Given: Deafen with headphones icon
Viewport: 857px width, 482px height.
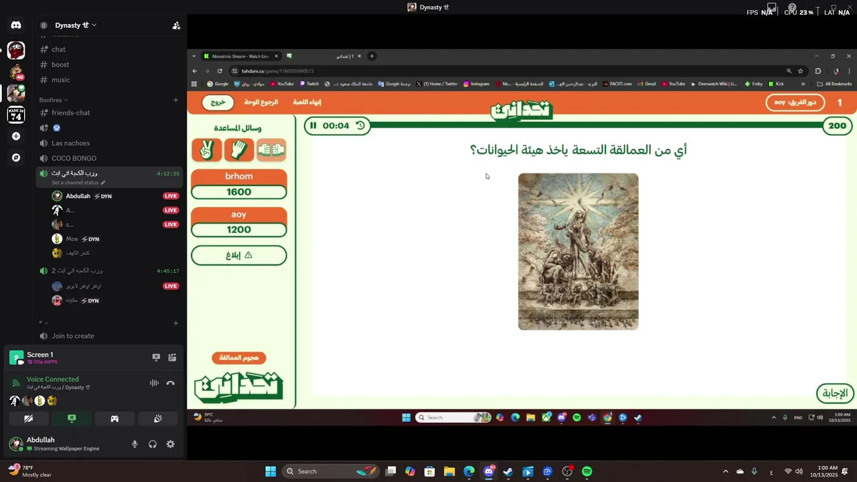Looking at the screenshot, I should pos(153,444).
